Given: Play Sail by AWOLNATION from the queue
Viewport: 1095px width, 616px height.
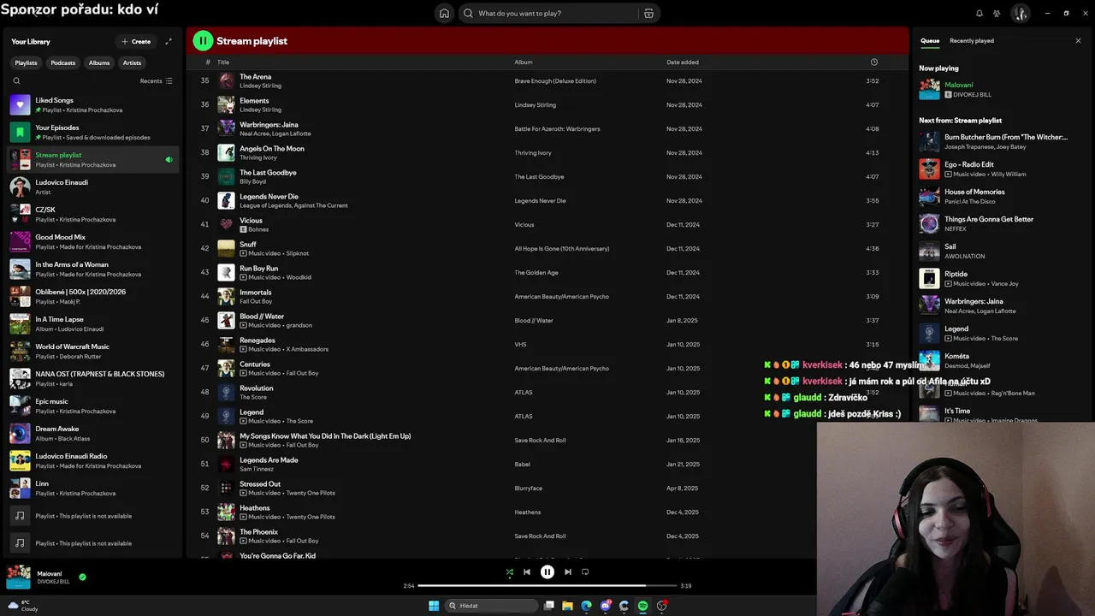Looking at the screenshot, I should pyautogui.click(x=999, y=251).
